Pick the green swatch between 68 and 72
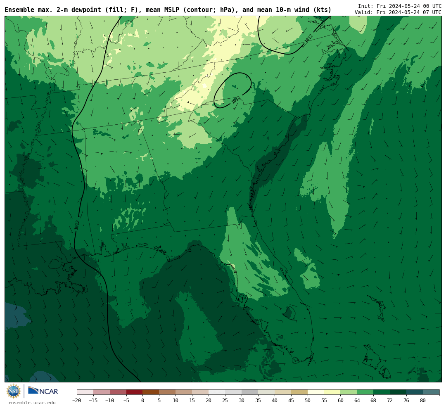 point(382,392)
